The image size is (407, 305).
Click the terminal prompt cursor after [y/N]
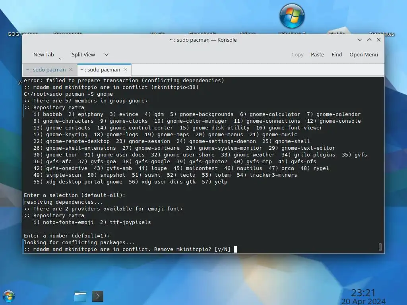click(x=235, y=249)
